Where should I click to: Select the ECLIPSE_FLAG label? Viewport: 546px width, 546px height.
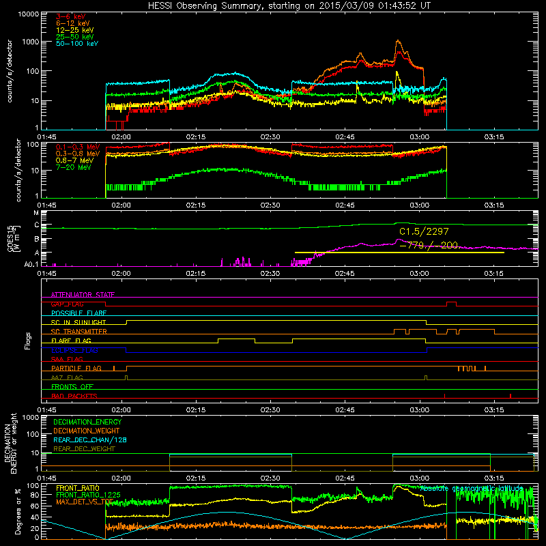click(x=74, y=350)
